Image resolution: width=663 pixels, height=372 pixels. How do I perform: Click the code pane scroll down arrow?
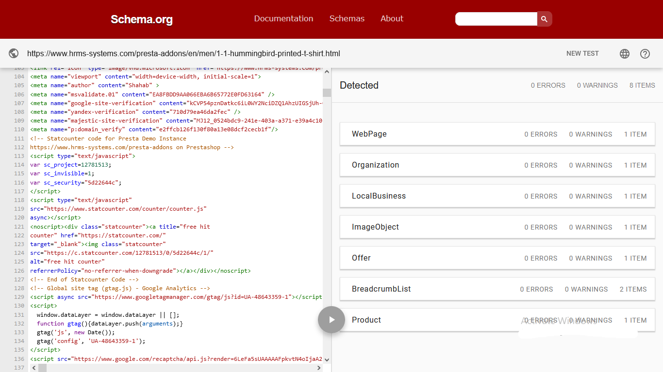[x=327, y=359]
